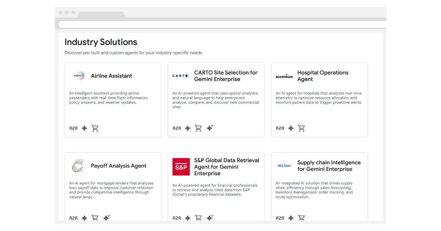Click the Wipro logo on Airline Assistant card
Screen dimensions: 441x231
[x=78, y=75]
